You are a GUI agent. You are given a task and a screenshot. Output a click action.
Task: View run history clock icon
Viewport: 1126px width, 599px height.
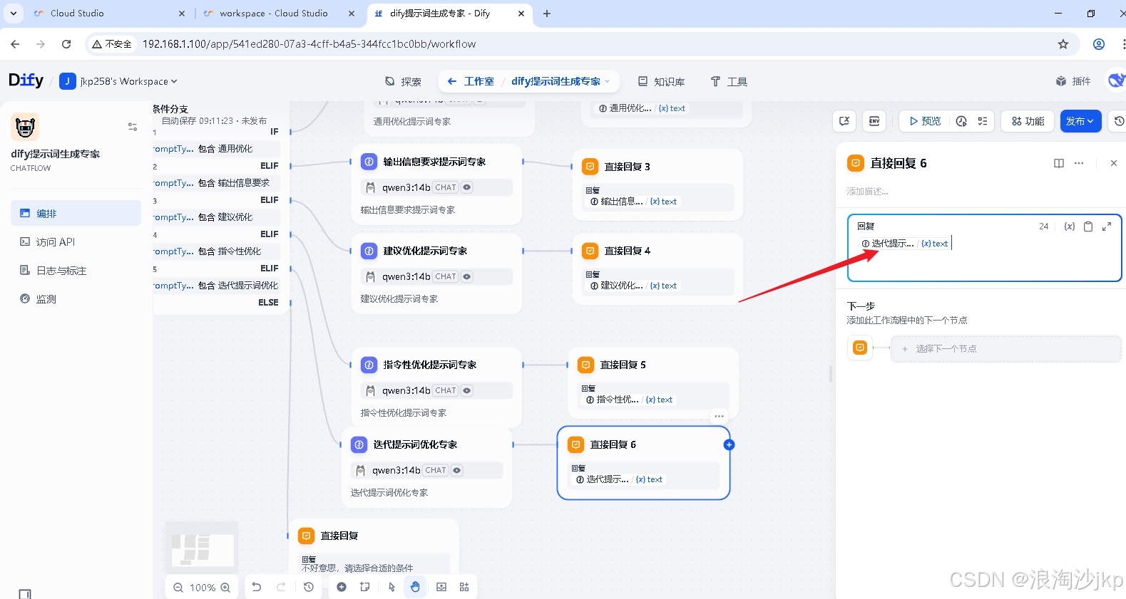click(961, 121)
